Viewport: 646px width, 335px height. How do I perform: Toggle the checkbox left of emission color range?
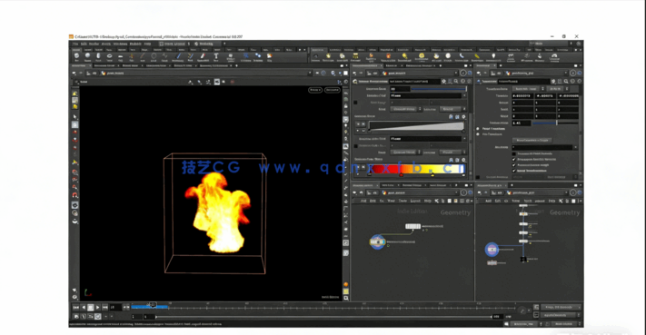click(355, 146)
